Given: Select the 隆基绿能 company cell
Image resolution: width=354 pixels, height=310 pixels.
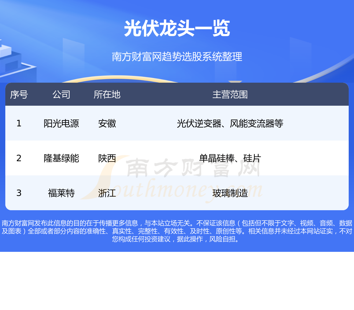Looking at the screenshot, I should 61,158.
